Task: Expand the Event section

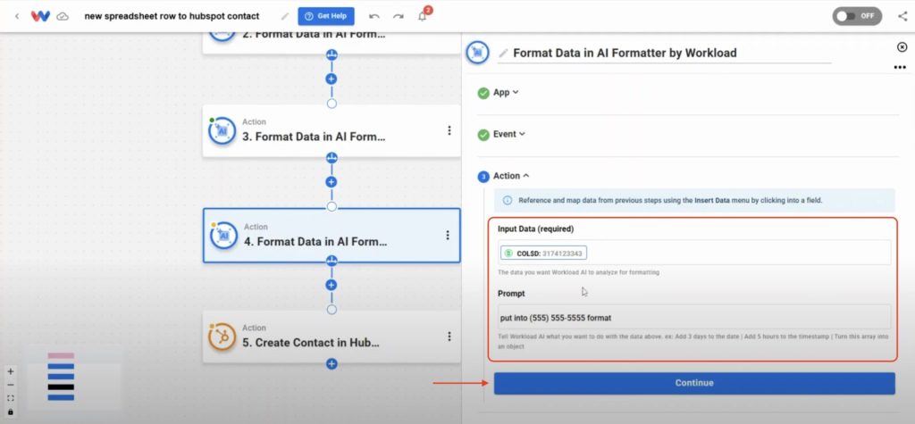Action: point(508,134)
